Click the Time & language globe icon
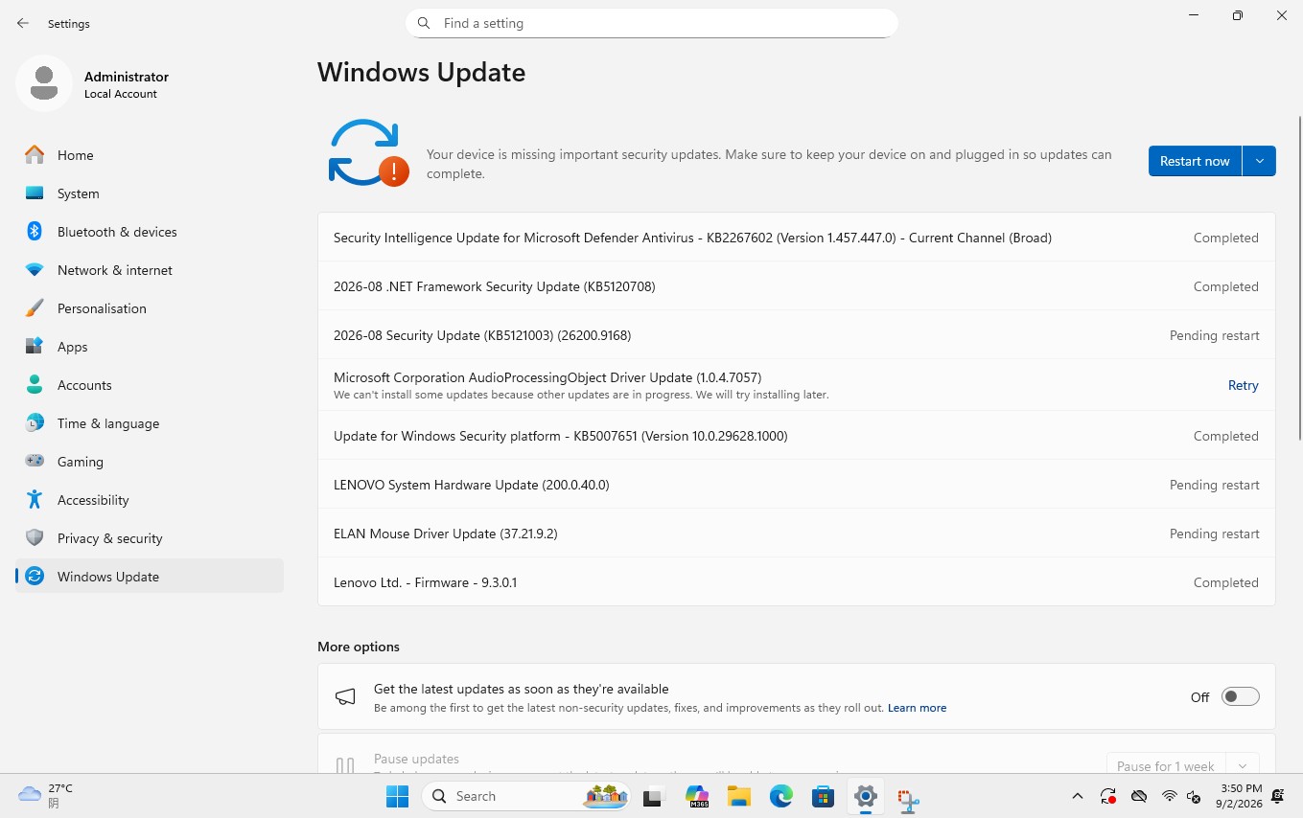The image size is (1303, 818). tap(35, 423)
